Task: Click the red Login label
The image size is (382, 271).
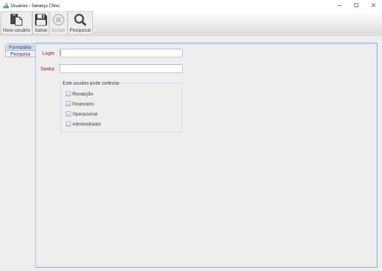Action: pyautogui.click(x=48, y=53)
